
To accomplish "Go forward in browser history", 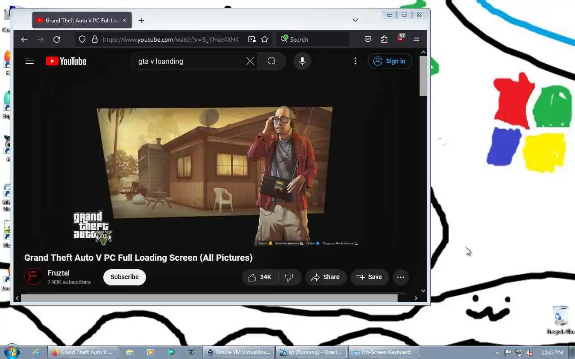I will click(x=40, y=39).
